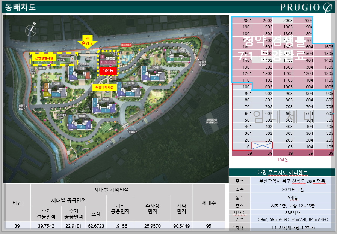Screen dimensions: 337x234
Task: Select unit cell 1102
Action: pos(262,80)
